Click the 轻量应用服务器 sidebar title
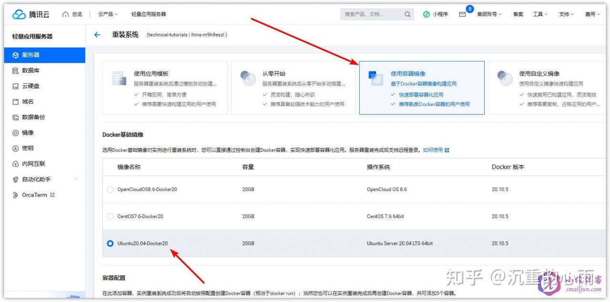610x302 pixels. [32, 36]
